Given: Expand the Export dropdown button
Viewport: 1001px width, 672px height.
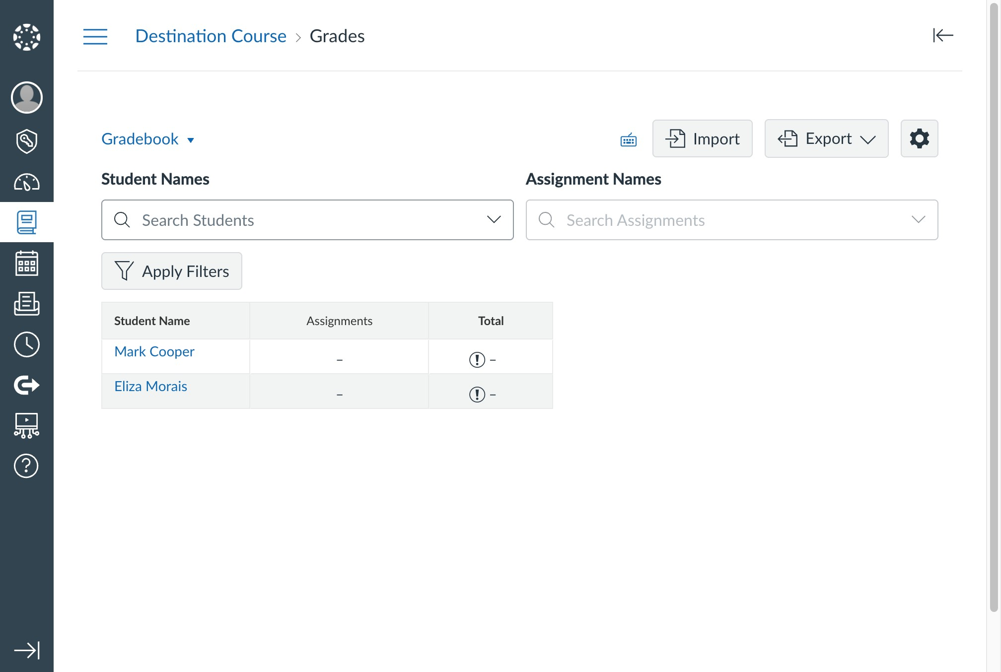Looking at the screenshot, I should (x=826, y=138).
